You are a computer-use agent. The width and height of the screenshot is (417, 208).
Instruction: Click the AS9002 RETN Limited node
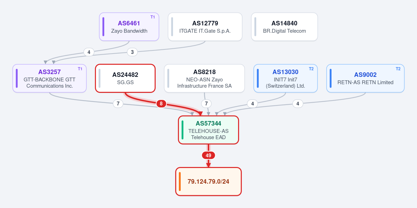pyautogui.click(x=365, y=78)
